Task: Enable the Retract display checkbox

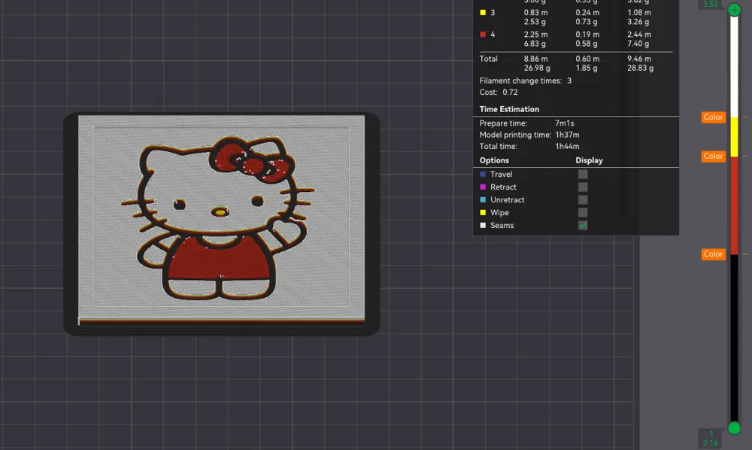Action: pyautogui.click(x=583, y=187)
